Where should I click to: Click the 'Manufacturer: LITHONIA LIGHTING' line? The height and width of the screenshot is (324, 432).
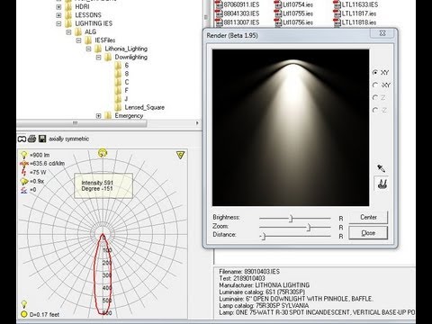[x=264, y=285]
